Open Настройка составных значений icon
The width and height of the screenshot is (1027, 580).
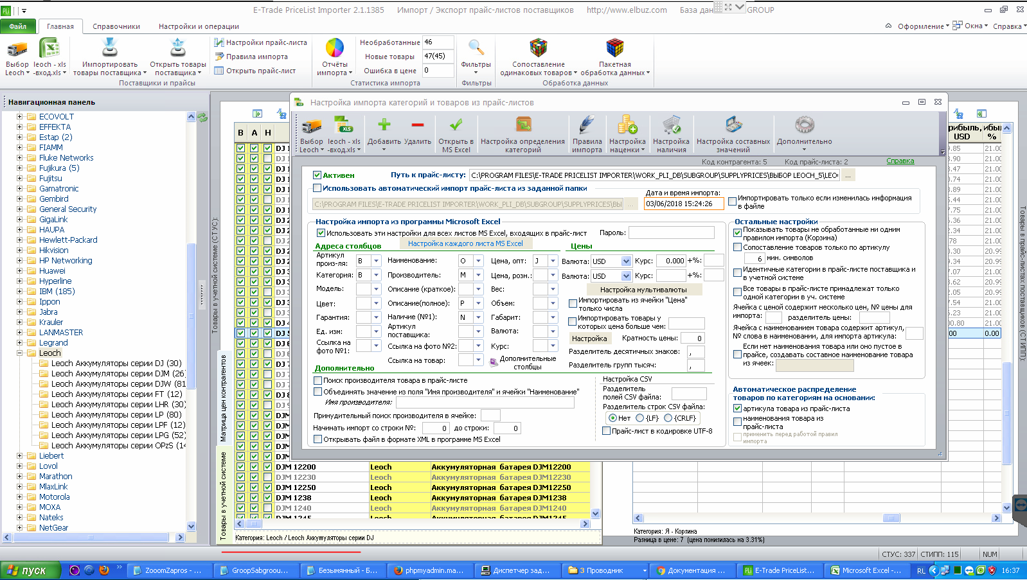point(733,125)
